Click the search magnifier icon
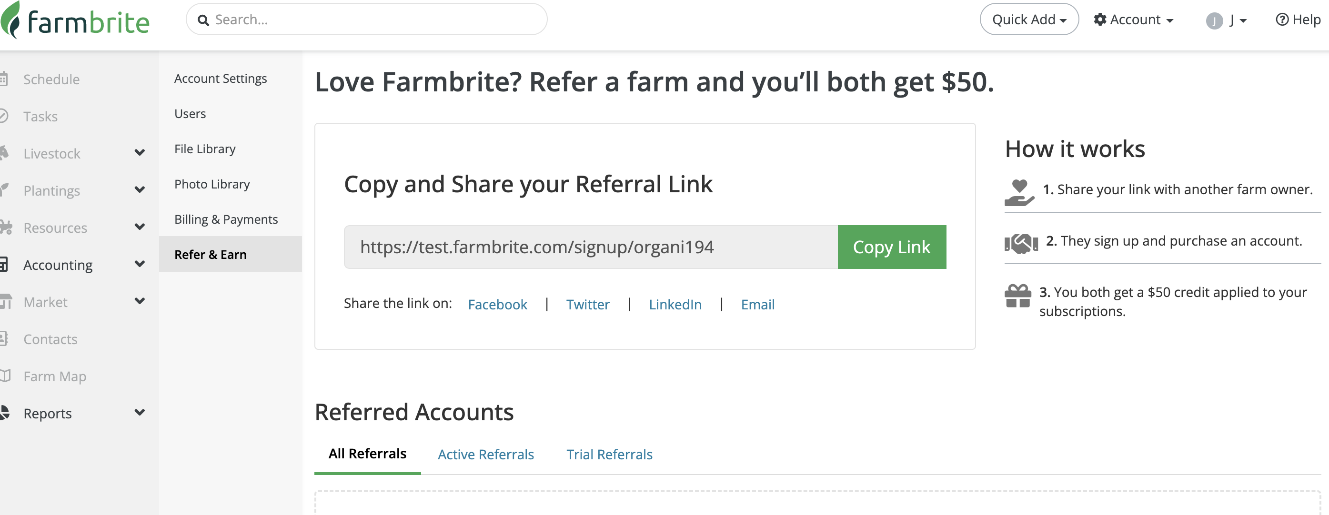Screen dimensions: 1329x515 pos(204,20)
